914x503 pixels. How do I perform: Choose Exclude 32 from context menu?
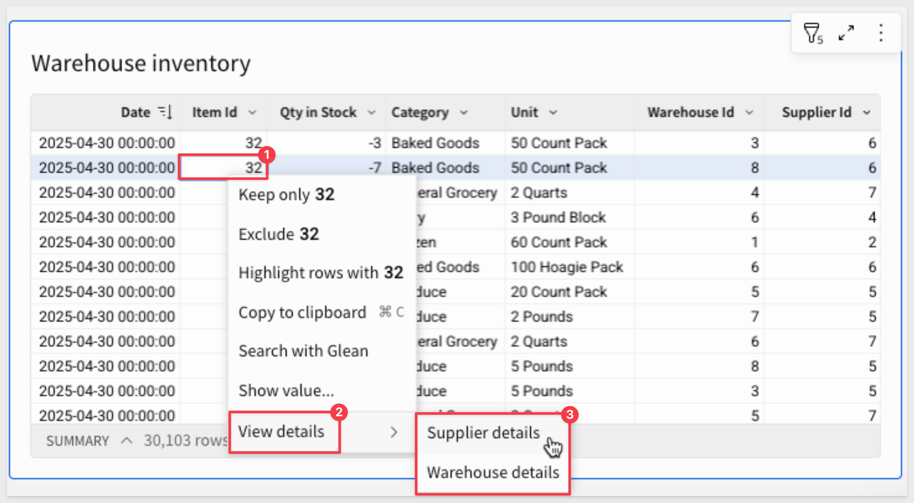278,234
